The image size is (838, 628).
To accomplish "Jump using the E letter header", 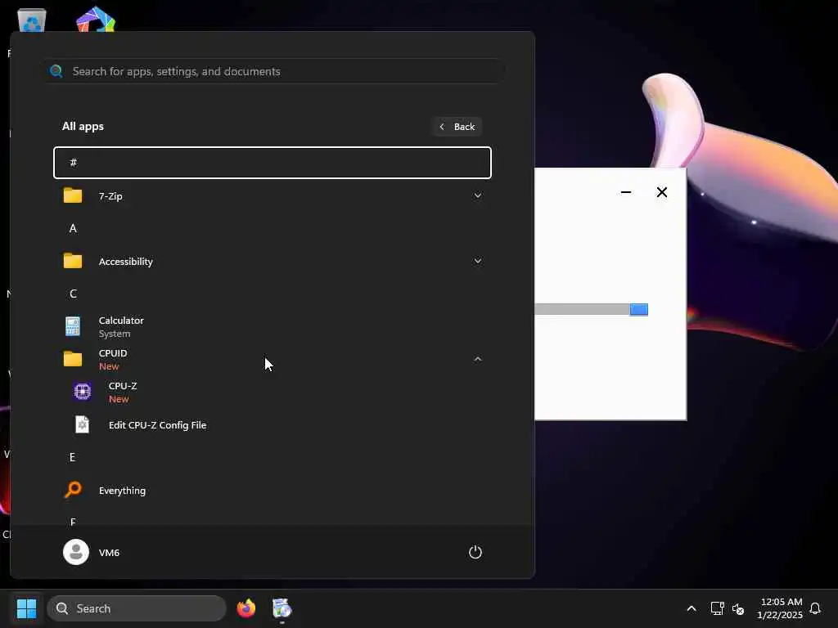I will [72, 457].
